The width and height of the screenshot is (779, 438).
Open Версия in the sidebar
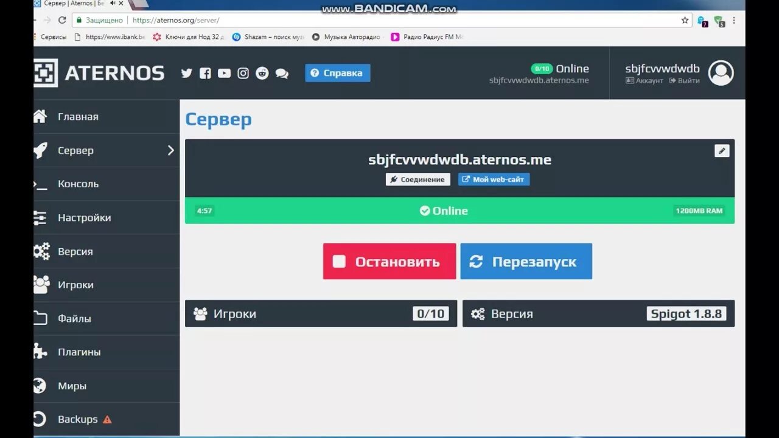point(107,251)
